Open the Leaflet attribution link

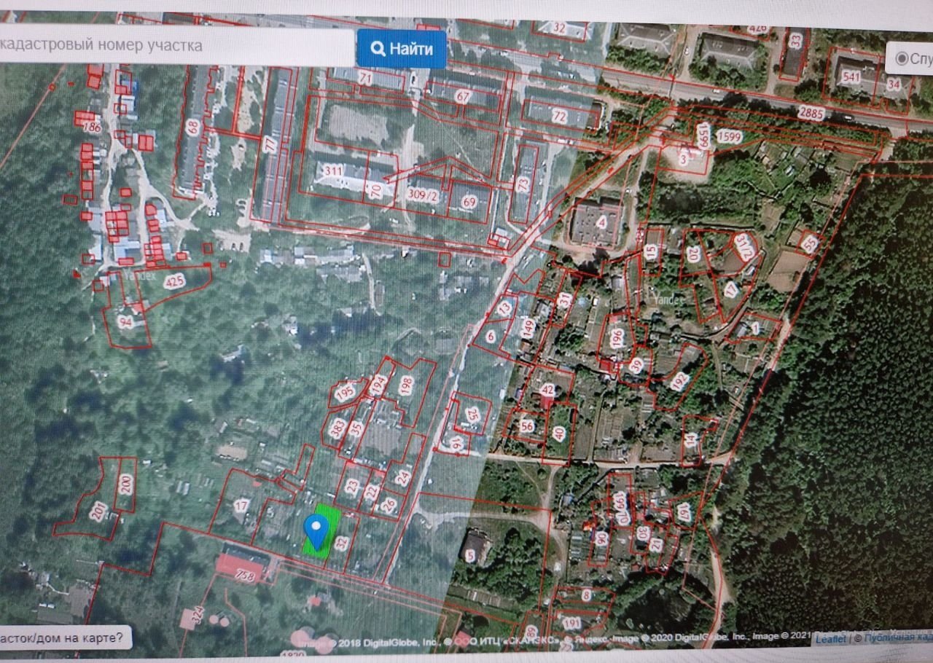coord(830,639)
